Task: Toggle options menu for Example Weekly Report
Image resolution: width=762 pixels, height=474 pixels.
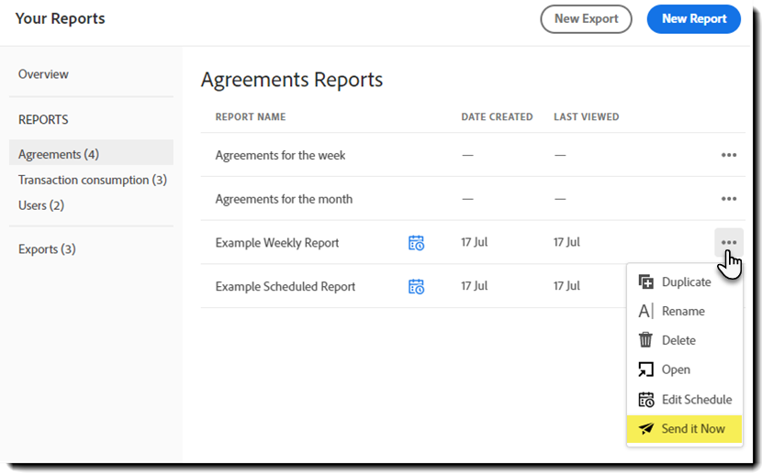Action: pyautogui.click(x=729, y=243)
